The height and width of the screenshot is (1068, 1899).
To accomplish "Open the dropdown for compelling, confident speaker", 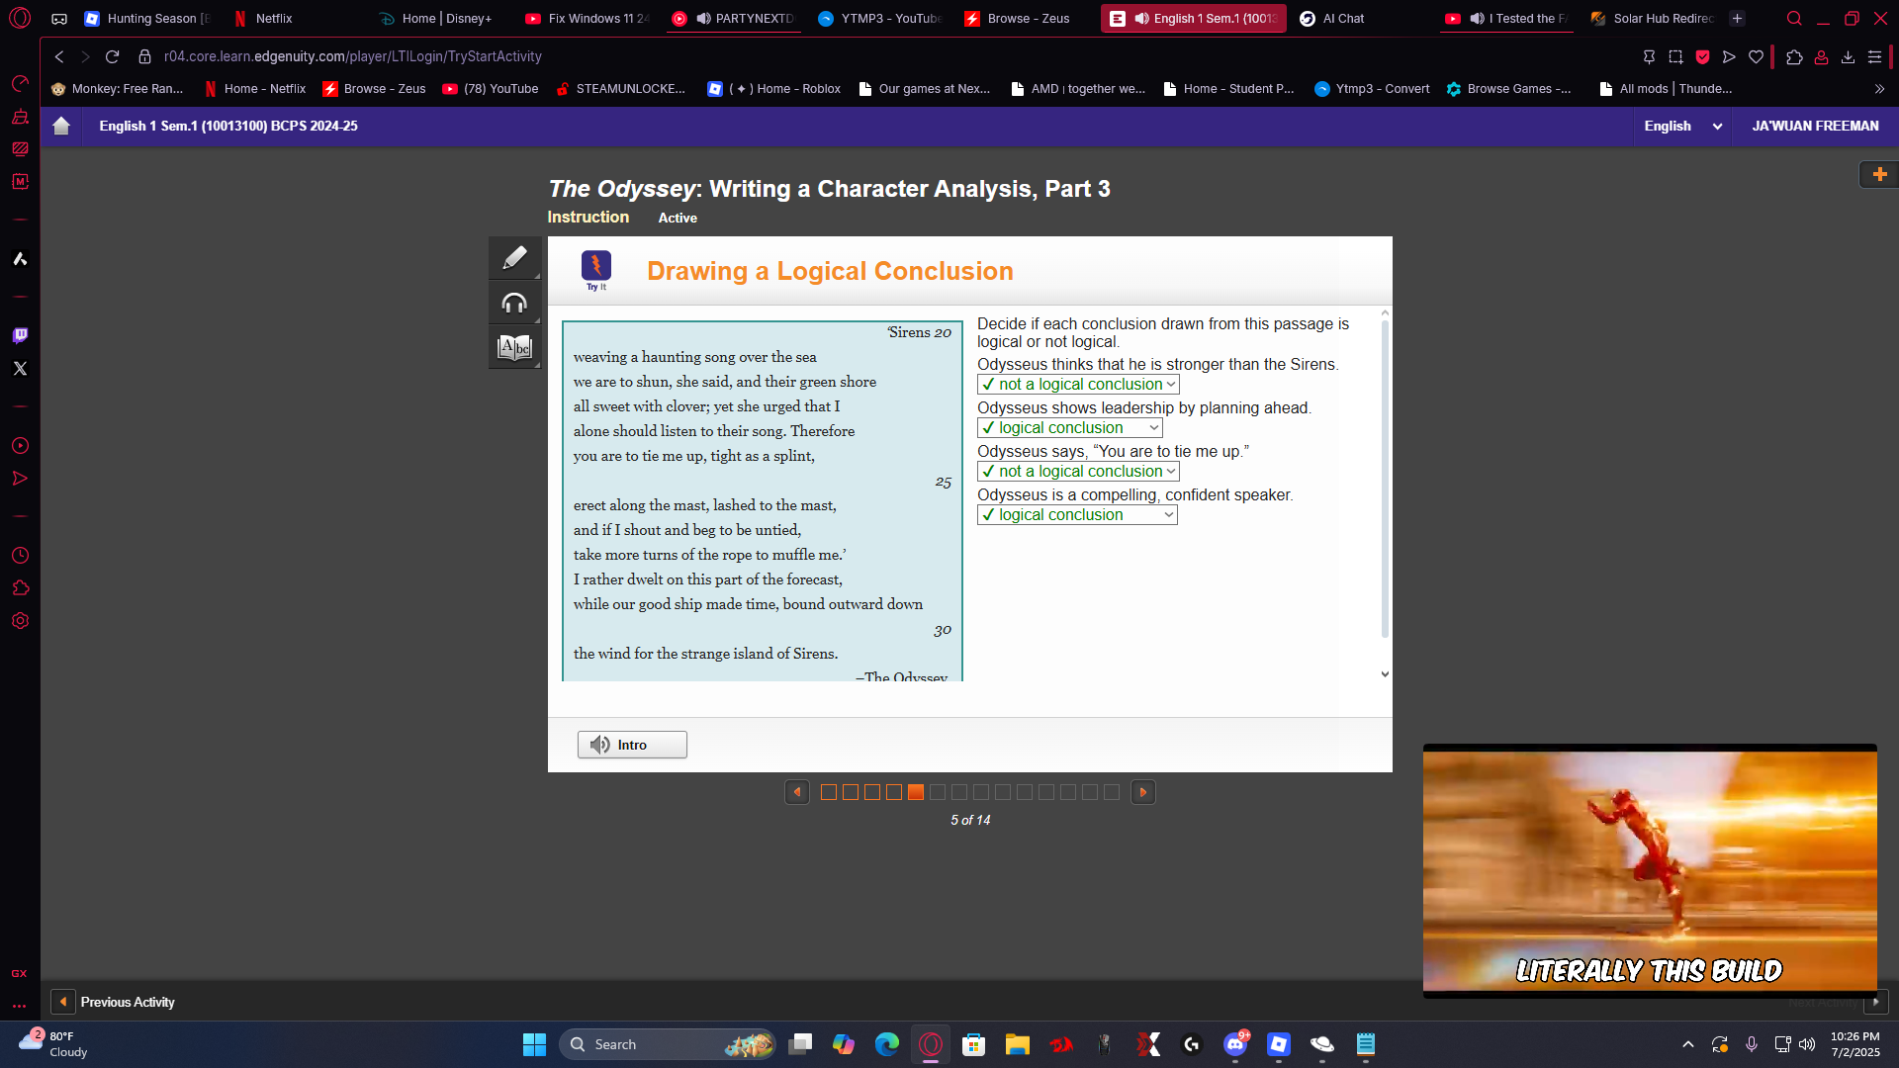I will pos(1077,515).
